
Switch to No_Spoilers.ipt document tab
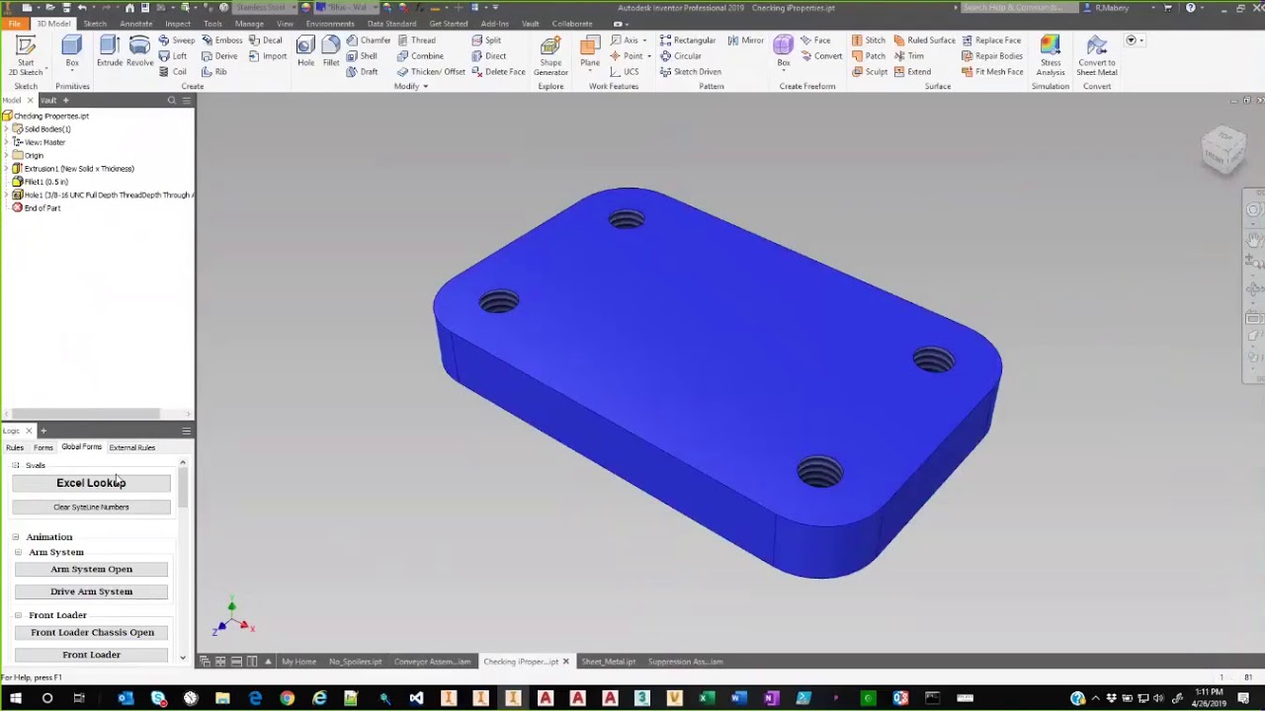tap(355, 662)
